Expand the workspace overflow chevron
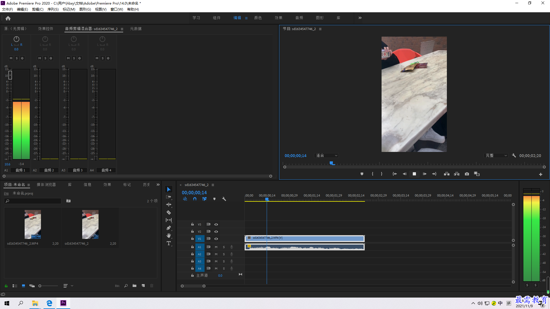550x309 pixels. 360,18
